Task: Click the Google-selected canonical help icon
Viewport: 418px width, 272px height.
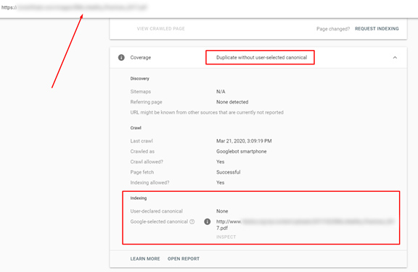Action: [x=192, y=221]
